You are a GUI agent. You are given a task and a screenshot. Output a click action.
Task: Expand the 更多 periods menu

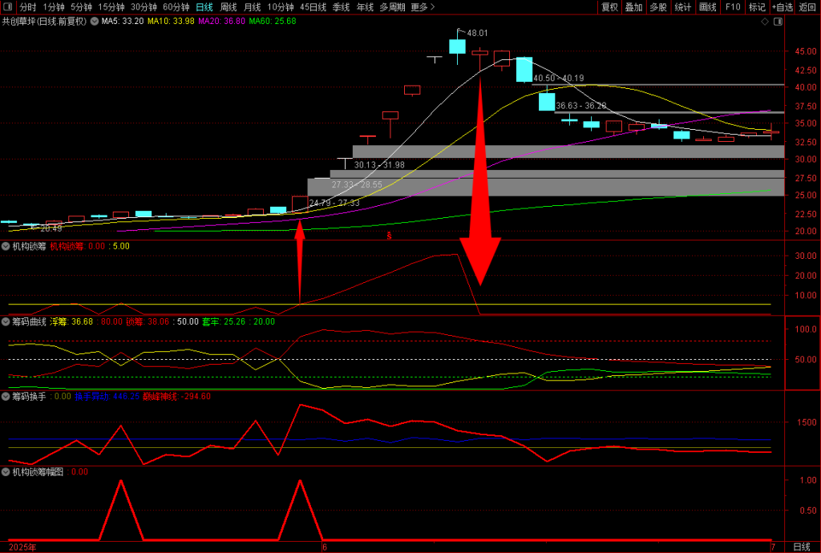coord(423,7)
